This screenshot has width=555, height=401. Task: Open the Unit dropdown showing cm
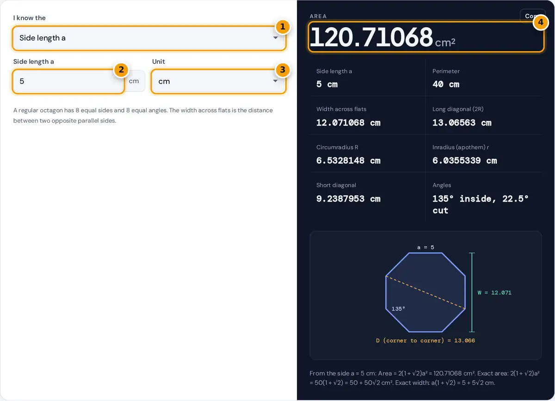[x=218, y=81]
